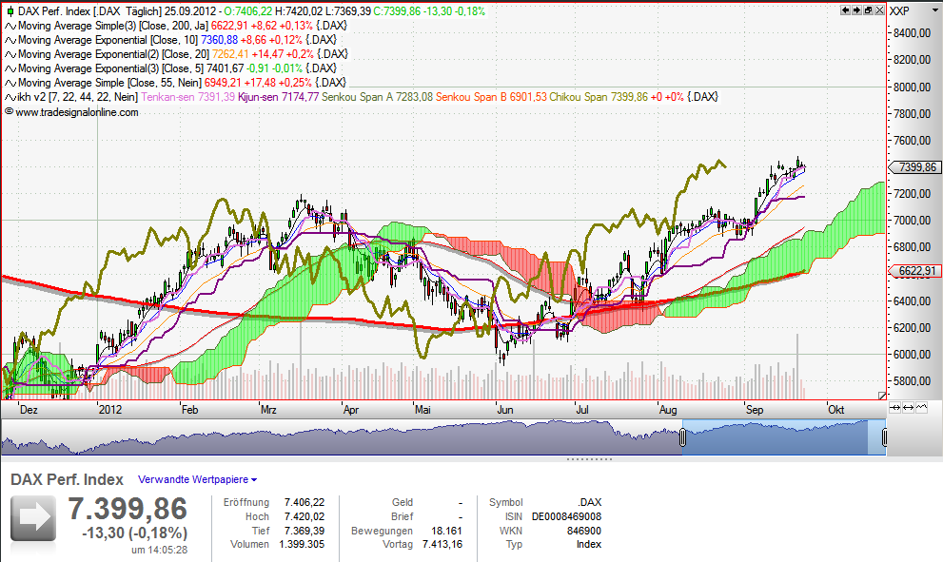The image size is (943, 562).
Task: Toggle the Moving Average Simple [Close, 55] indicator
Action: pos(10,83)
